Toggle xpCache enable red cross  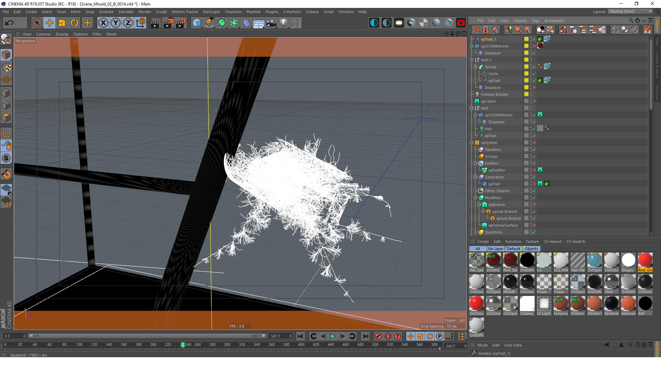click(534, 101)
